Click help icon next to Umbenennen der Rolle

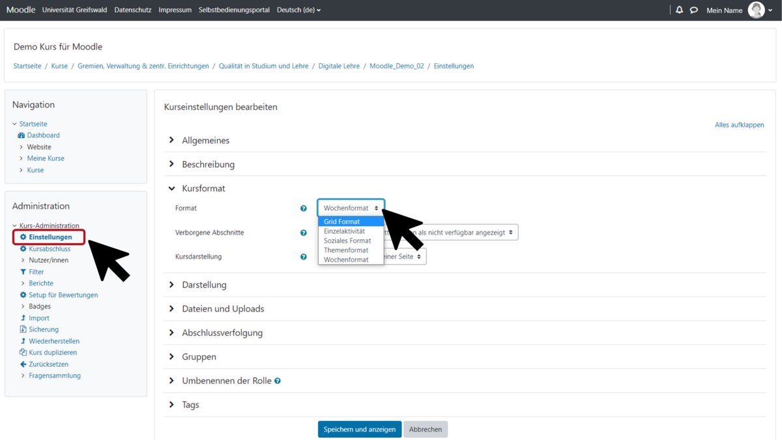point(278,381)
